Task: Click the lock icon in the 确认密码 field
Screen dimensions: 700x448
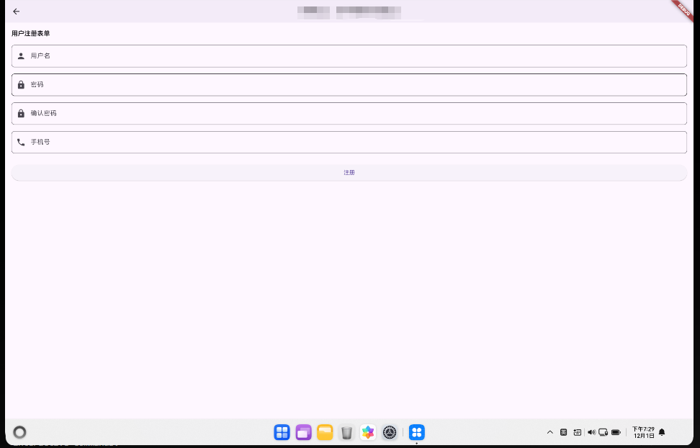Action: pos(21,114)
